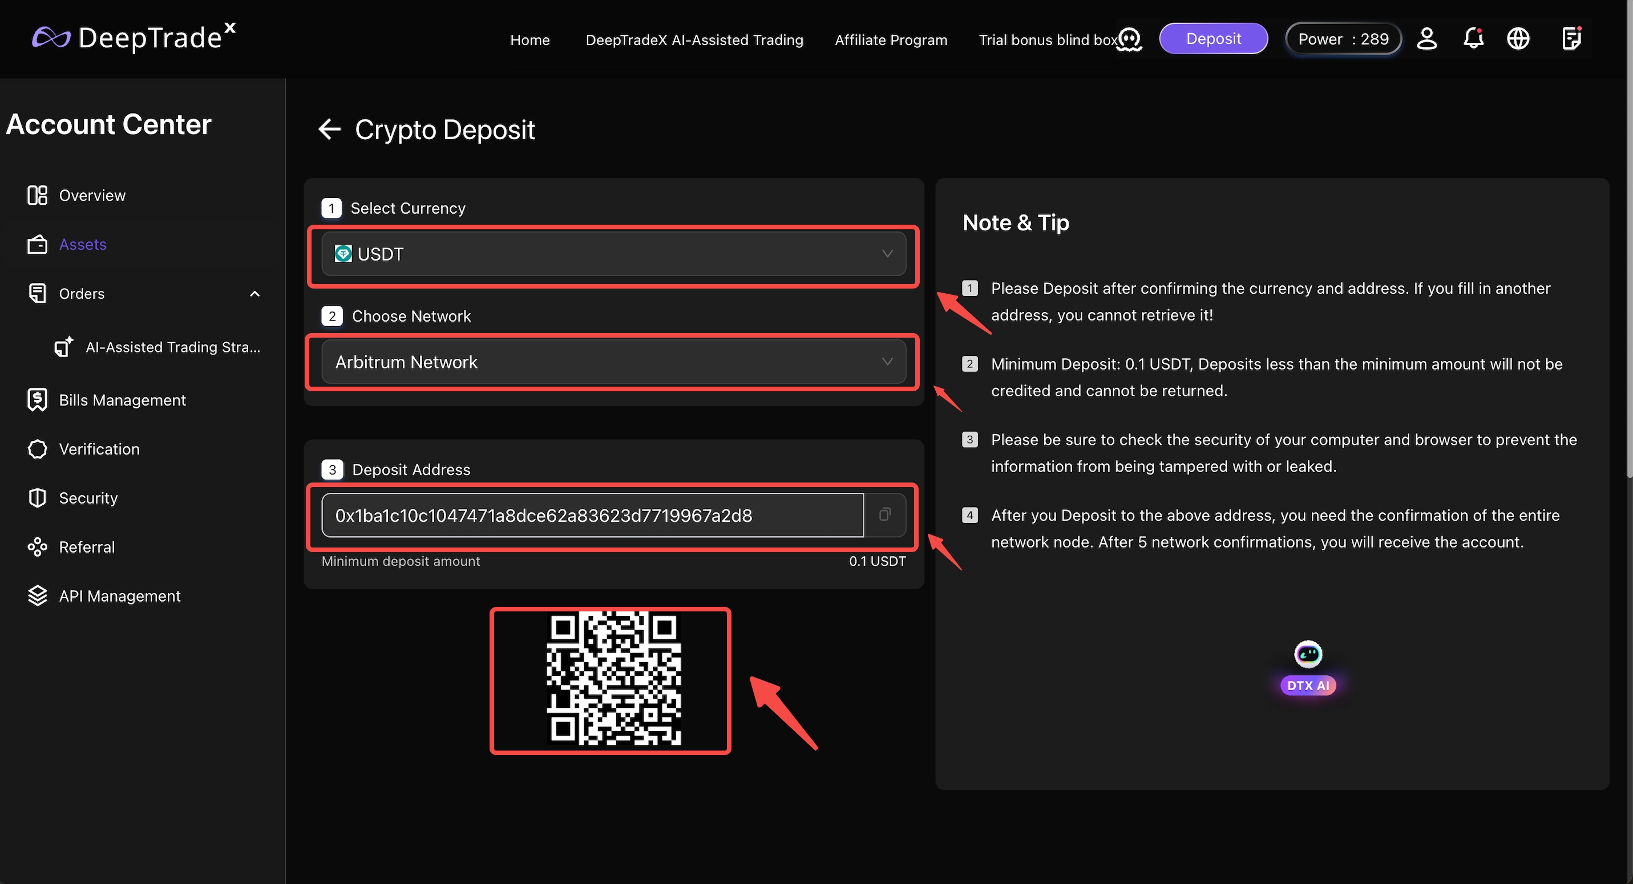Screen dimensions: 1633x884
Task: Click the USDT coin icon in currency field
Action: (x=343, y=253)
